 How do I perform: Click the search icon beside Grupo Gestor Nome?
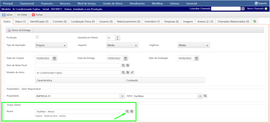pos(127,111)
